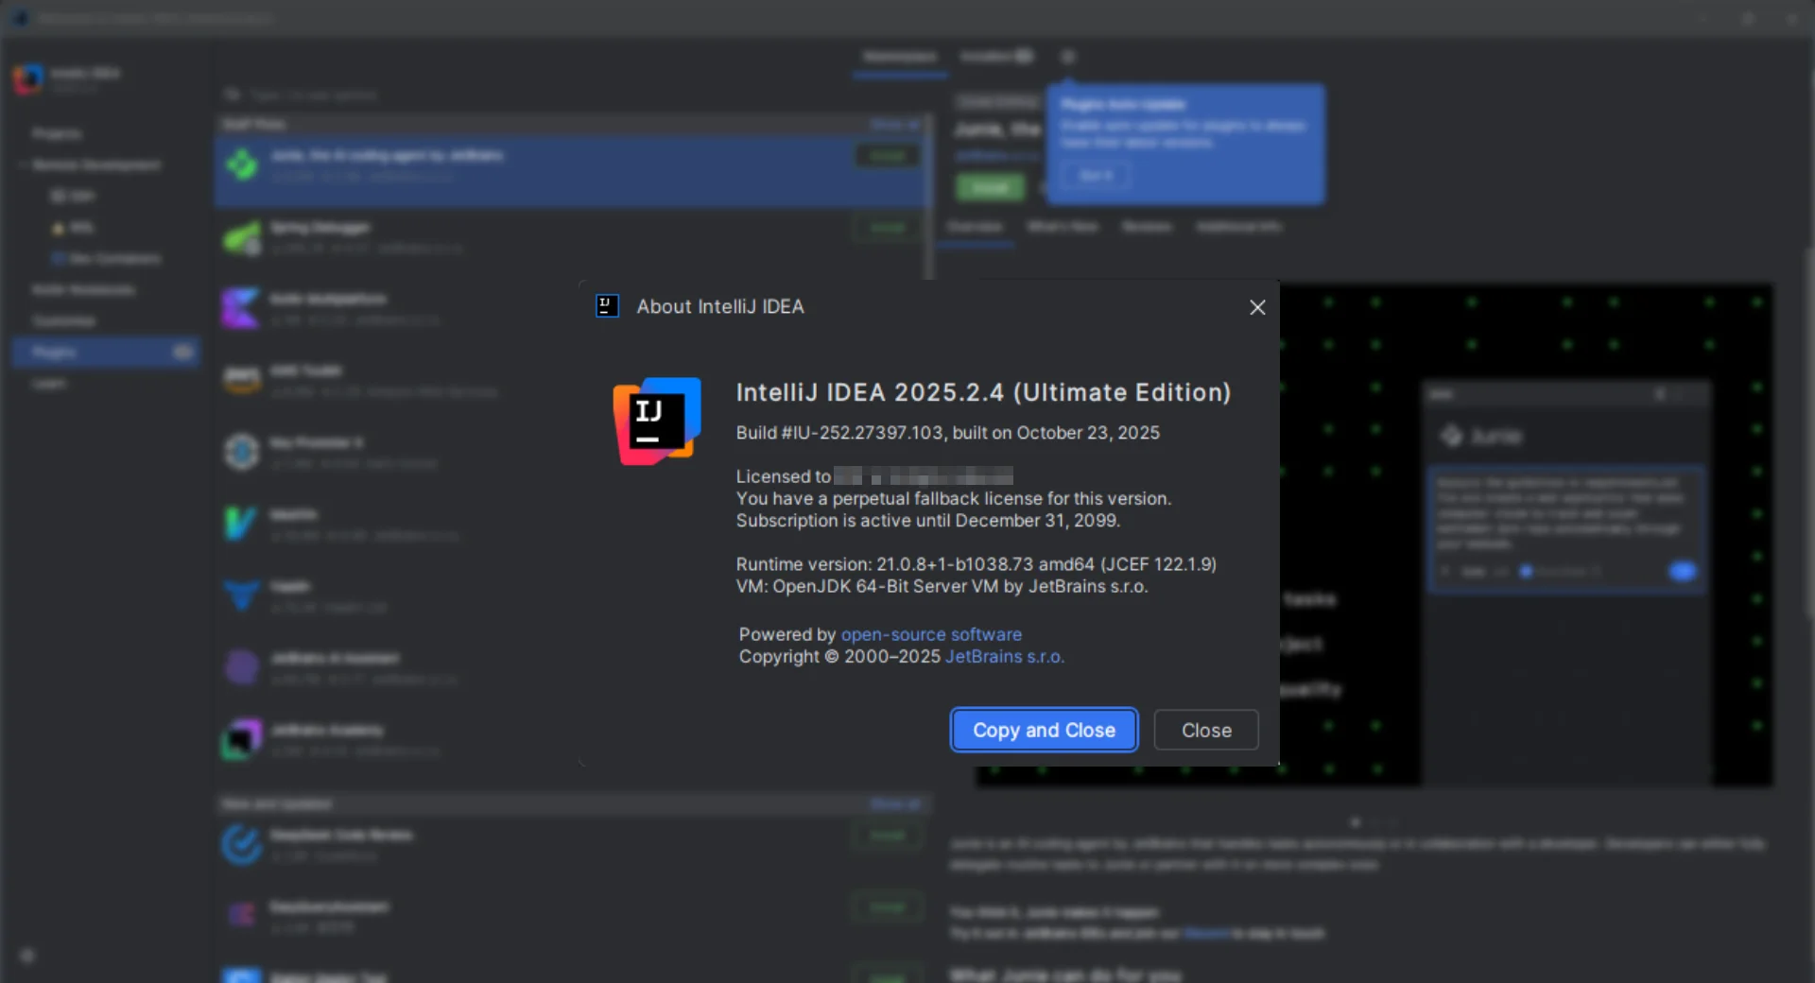Select the highlighted Plugins item in background sidebar
The height and width of the screenshot is (983, 1815).
106,352
